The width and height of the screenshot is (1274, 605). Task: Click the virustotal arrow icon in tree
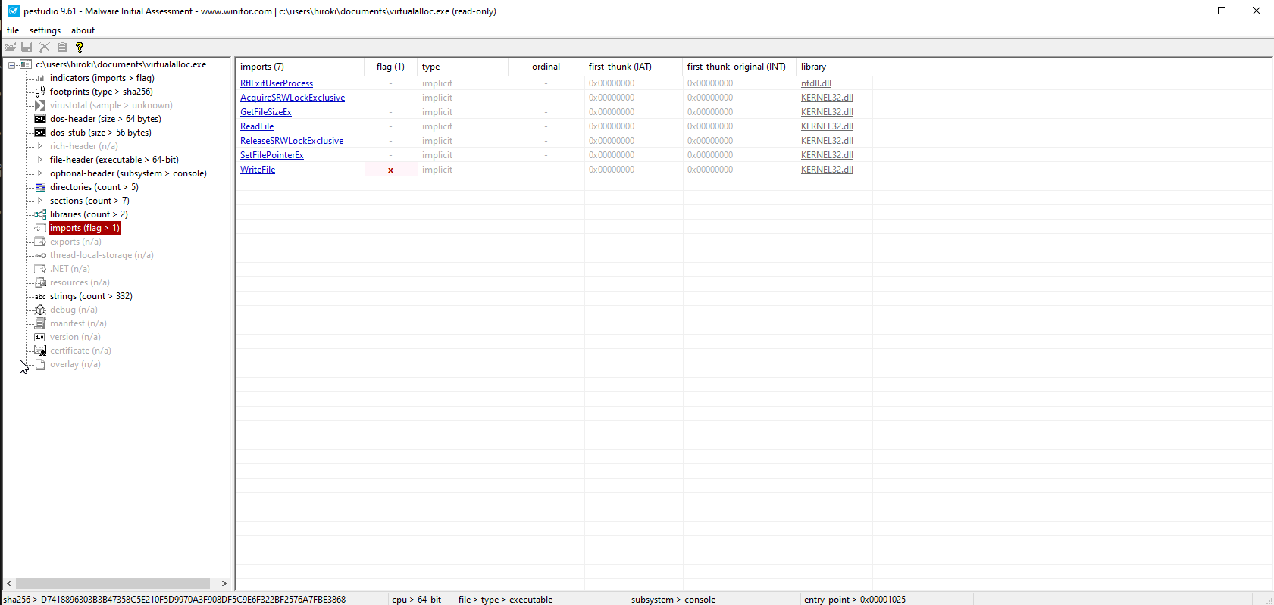[40, 105]
